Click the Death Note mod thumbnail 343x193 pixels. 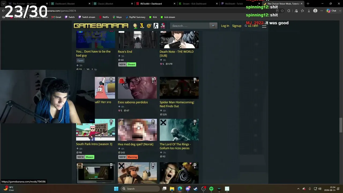tap(179, 40)
